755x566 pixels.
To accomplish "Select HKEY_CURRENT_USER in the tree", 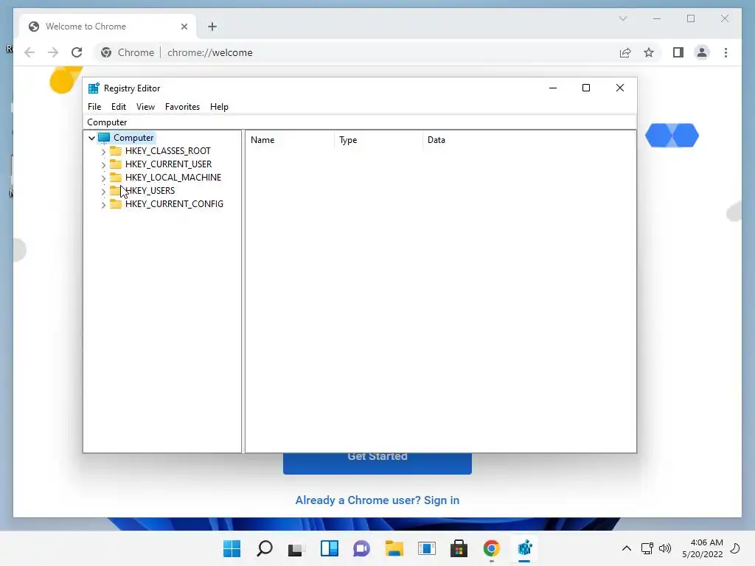I will click(x=168, y=164).
